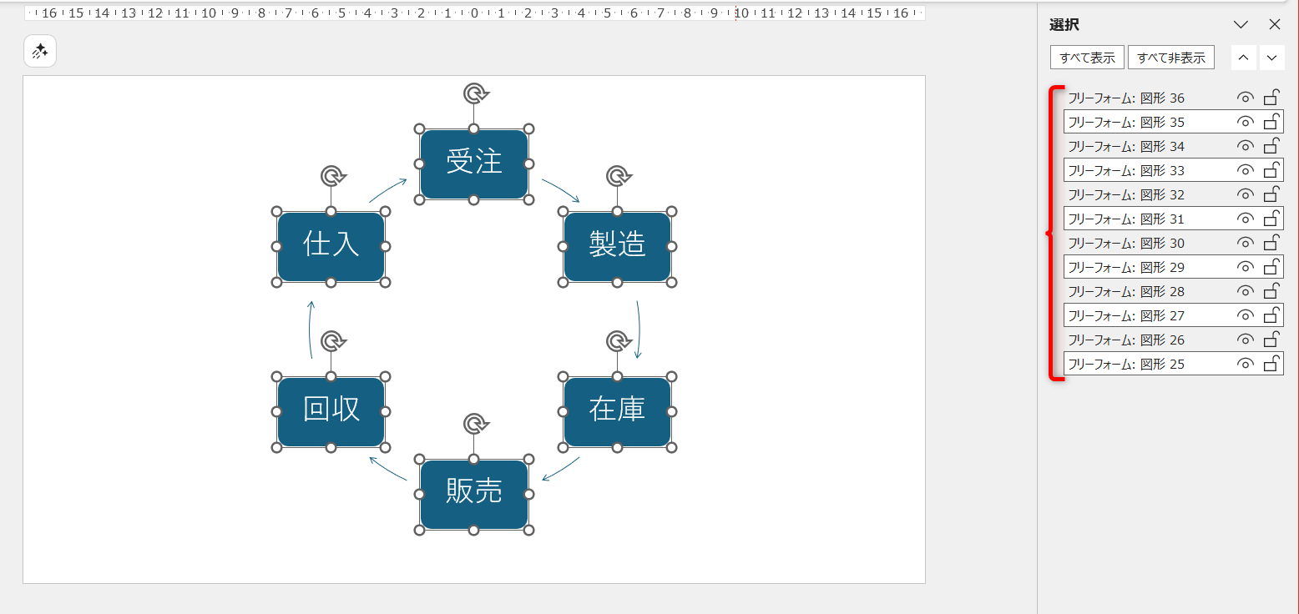Viewport: 1299px width, 614px height.
Task: Lock フリーフォーム: 図形 25 with padlock icon
Action: tap(1271, 364)
